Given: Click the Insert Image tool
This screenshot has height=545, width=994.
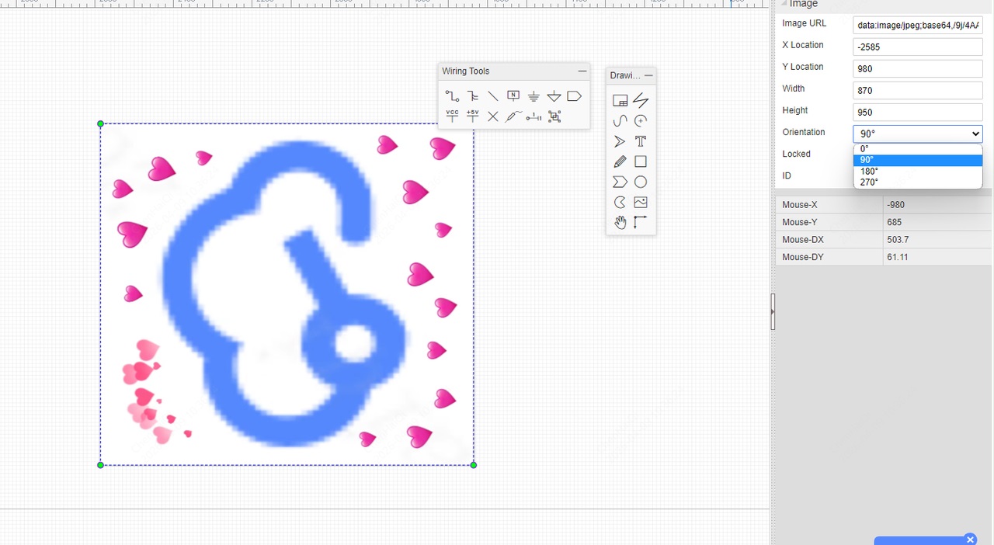Looking at the screenshot, I should pos(641,203).
